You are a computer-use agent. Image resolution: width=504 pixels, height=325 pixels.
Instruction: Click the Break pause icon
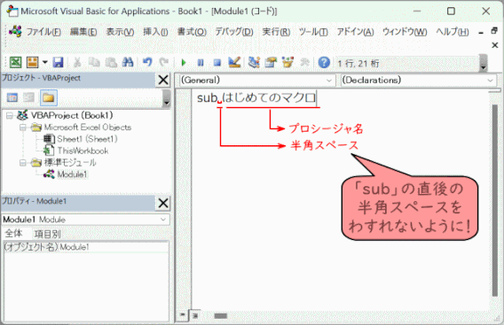(x=201, y=62)
